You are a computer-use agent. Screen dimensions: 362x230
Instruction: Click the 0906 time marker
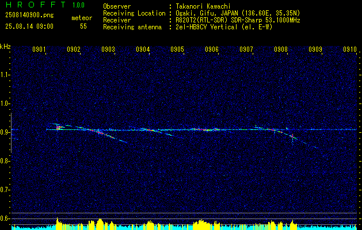point(212,49)
